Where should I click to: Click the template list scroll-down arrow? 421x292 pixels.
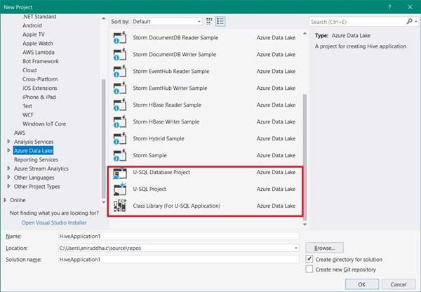[305, 225]
